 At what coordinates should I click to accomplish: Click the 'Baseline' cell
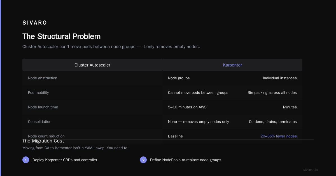click(x=175, y=136)
